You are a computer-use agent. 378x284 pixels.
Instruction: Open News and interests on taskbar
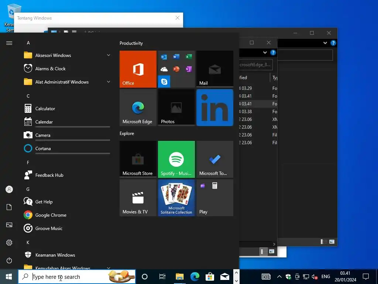(266, 277)
